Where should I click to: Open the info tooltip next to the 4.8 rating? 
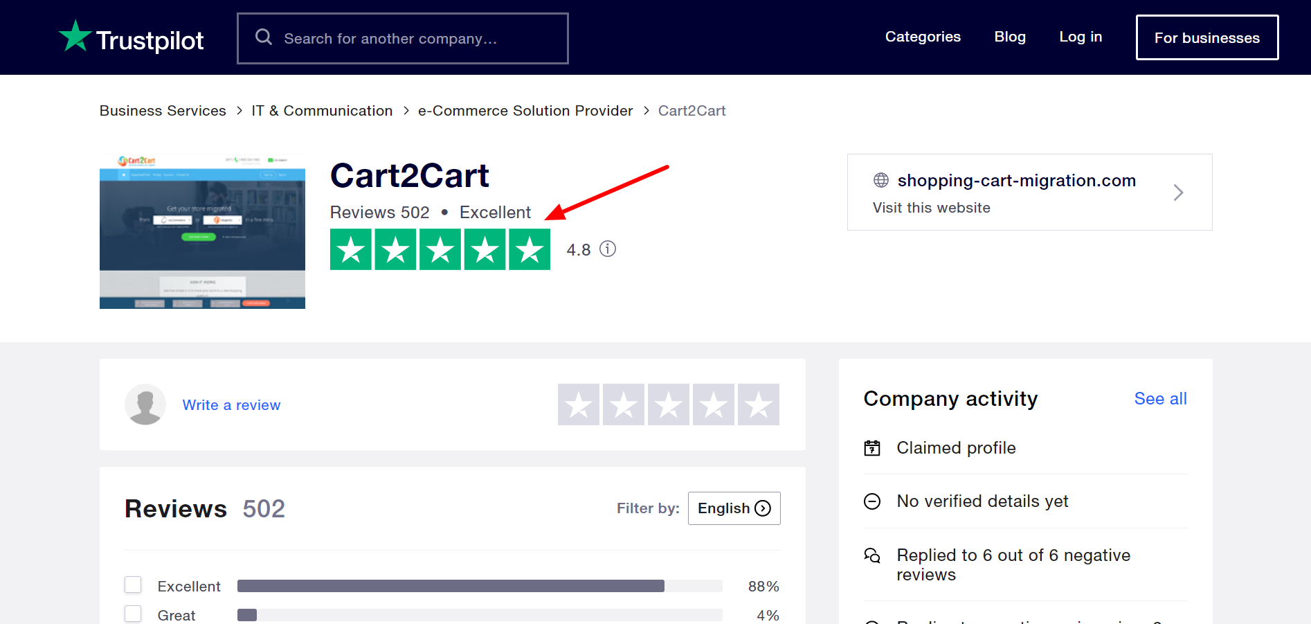point(608,249)
